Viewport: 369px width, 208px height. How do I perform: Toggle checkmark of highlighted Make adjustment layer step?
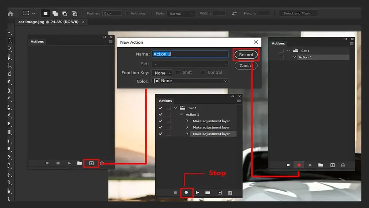pos(160,134)
